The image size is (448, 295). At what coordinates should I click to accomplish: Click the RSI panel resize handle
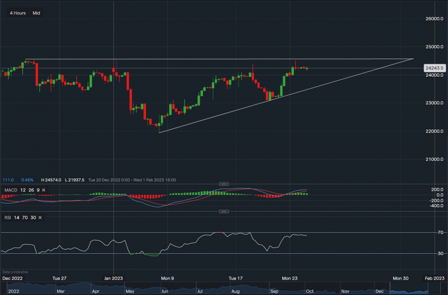coord(224,211)
